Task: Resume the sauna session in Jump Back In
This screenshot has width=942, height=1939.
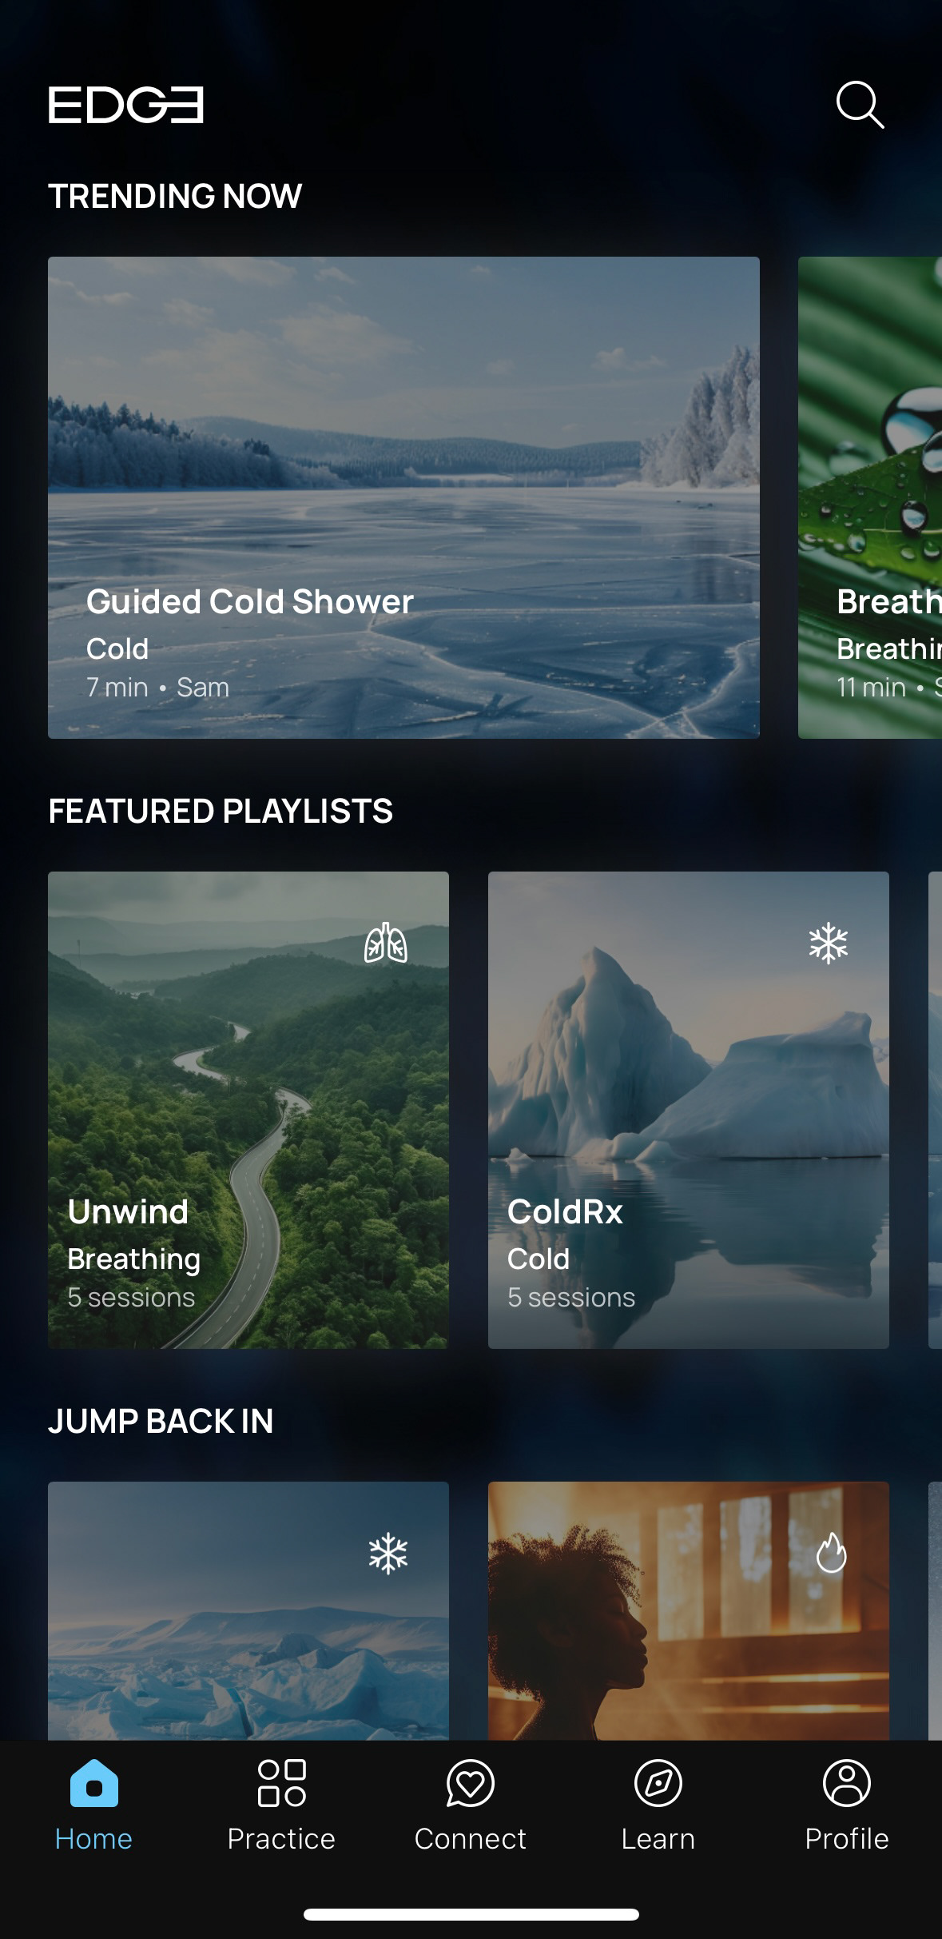Action: (689, 1610)
